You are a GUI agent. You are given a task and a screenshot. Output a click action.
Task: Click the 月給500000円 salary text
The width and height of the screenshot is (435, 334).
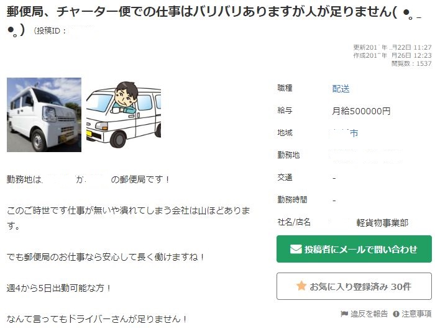click(361, 111)
